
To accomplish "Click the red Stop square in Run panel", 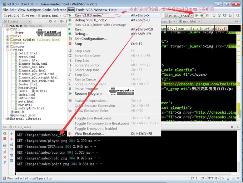I will click(x=5, y=139).
